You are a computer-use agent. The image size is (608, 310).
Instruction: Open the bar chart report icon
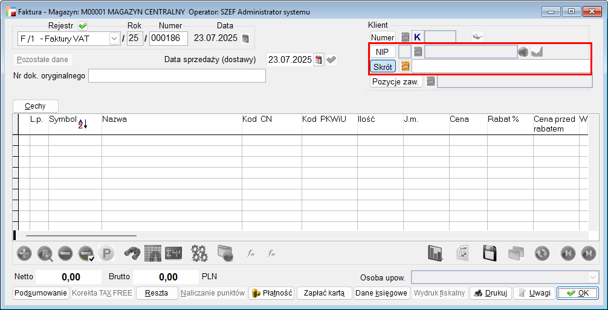coord(435,253)
